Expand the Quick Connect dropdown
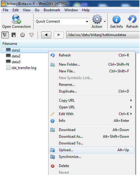Viewport: 140px width, 175px height. coord(87,22)
